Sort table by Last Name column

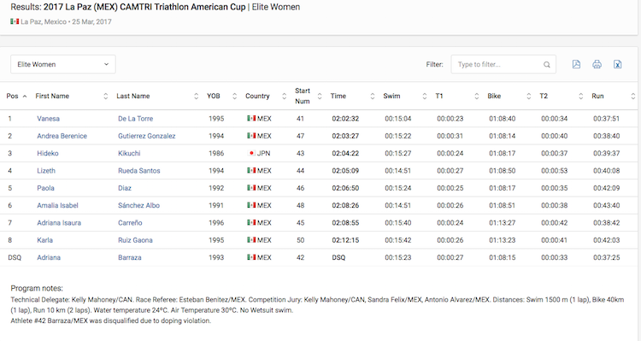(157, 96)
